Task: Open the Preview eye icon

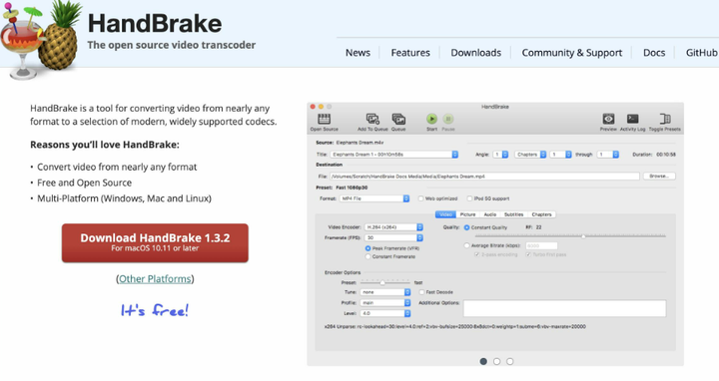Action: (x=608, y=119)
